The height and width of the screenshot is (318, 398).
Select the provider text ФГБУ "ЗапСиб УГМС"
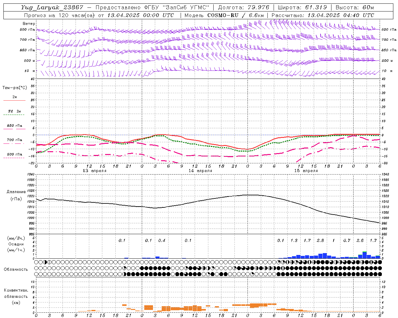click(x=177, y=7)
